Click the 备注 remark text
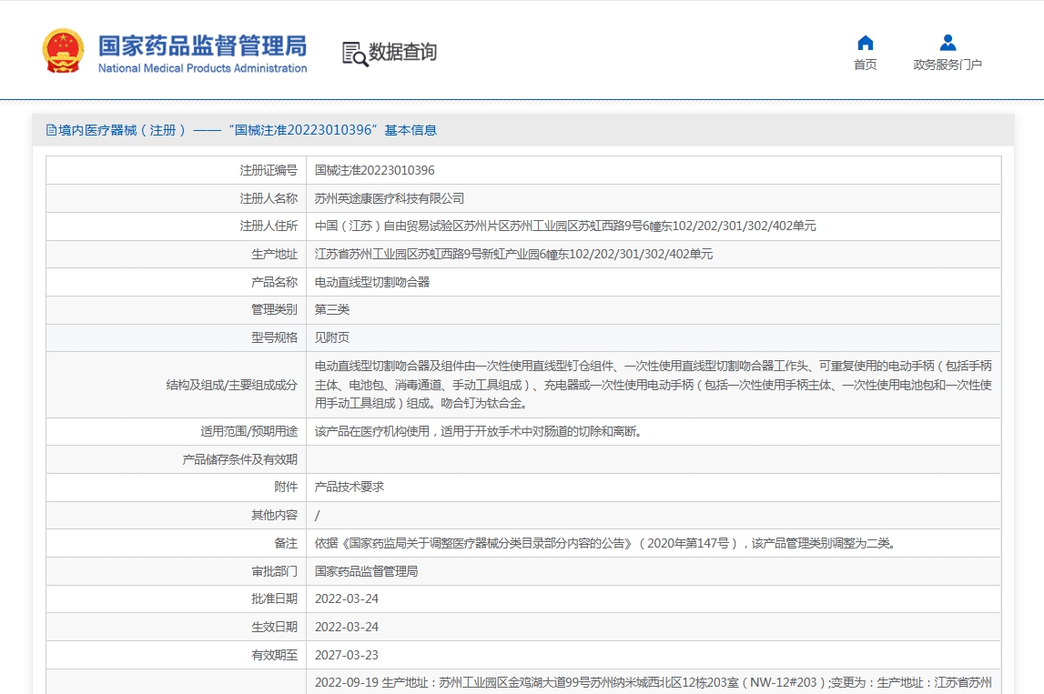The image size is (1044, 694). click(x=606, y=543)
